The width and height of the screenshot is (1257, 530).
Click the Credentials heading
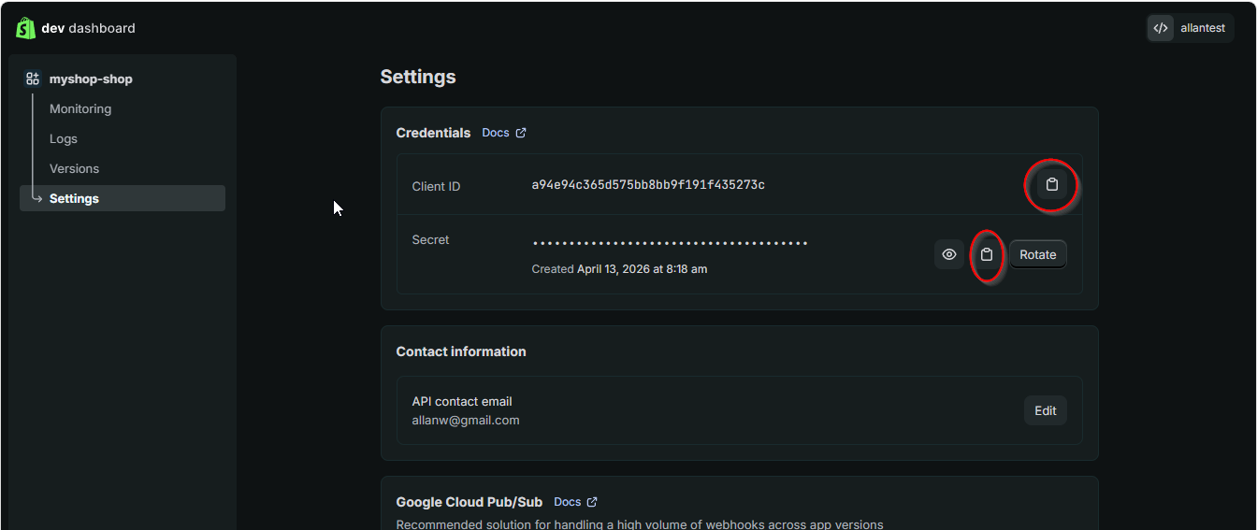(433, 133)
